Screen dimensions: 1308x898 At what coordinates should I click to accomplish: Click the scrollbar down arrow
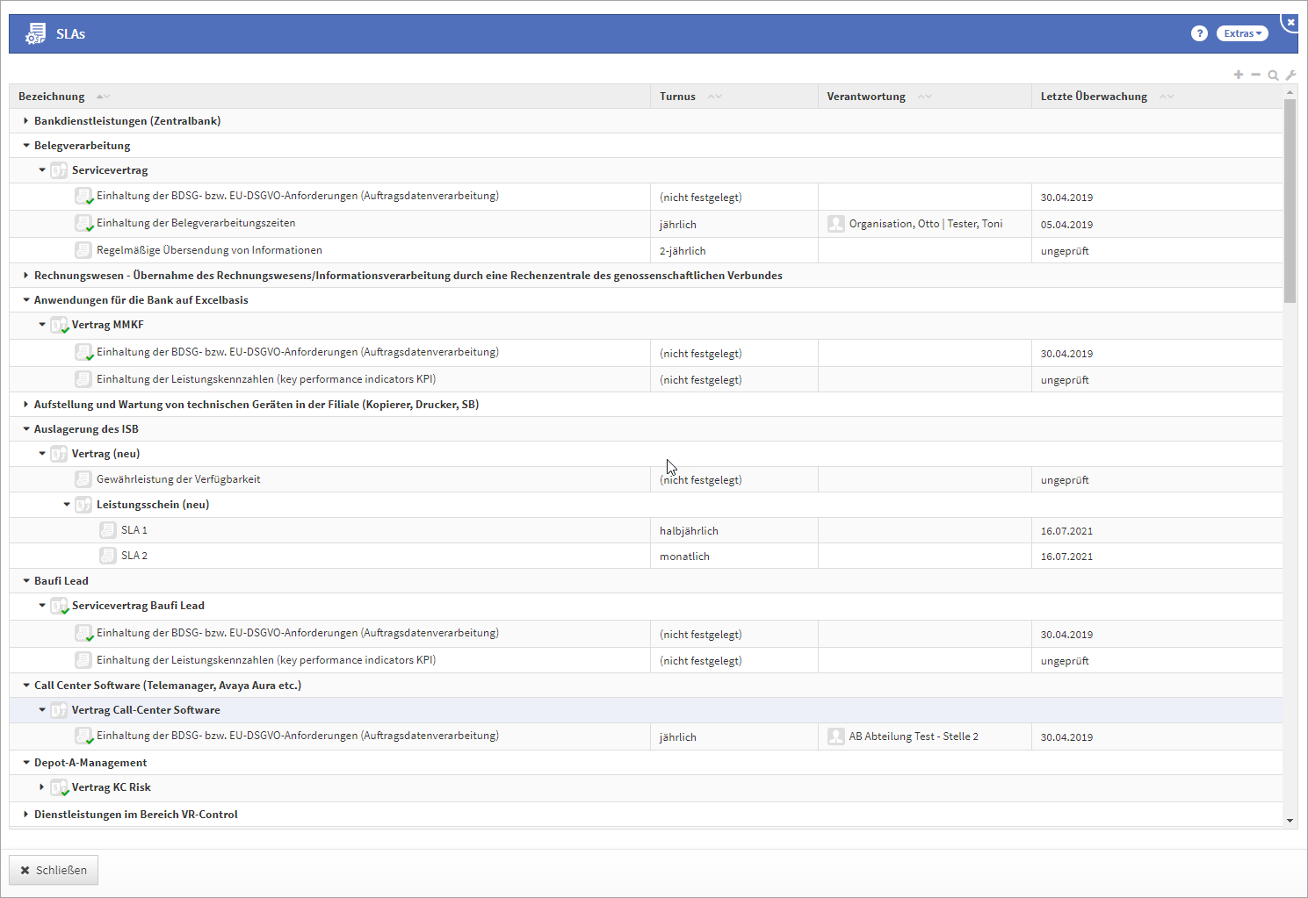[1290, 821]
